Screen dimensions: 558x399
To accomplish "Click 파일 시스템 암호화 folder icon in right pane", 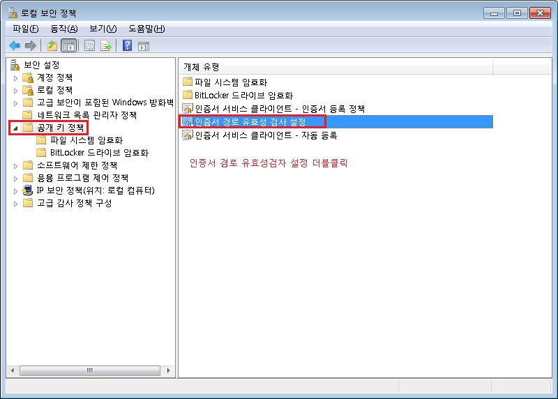I will [188, 82].
